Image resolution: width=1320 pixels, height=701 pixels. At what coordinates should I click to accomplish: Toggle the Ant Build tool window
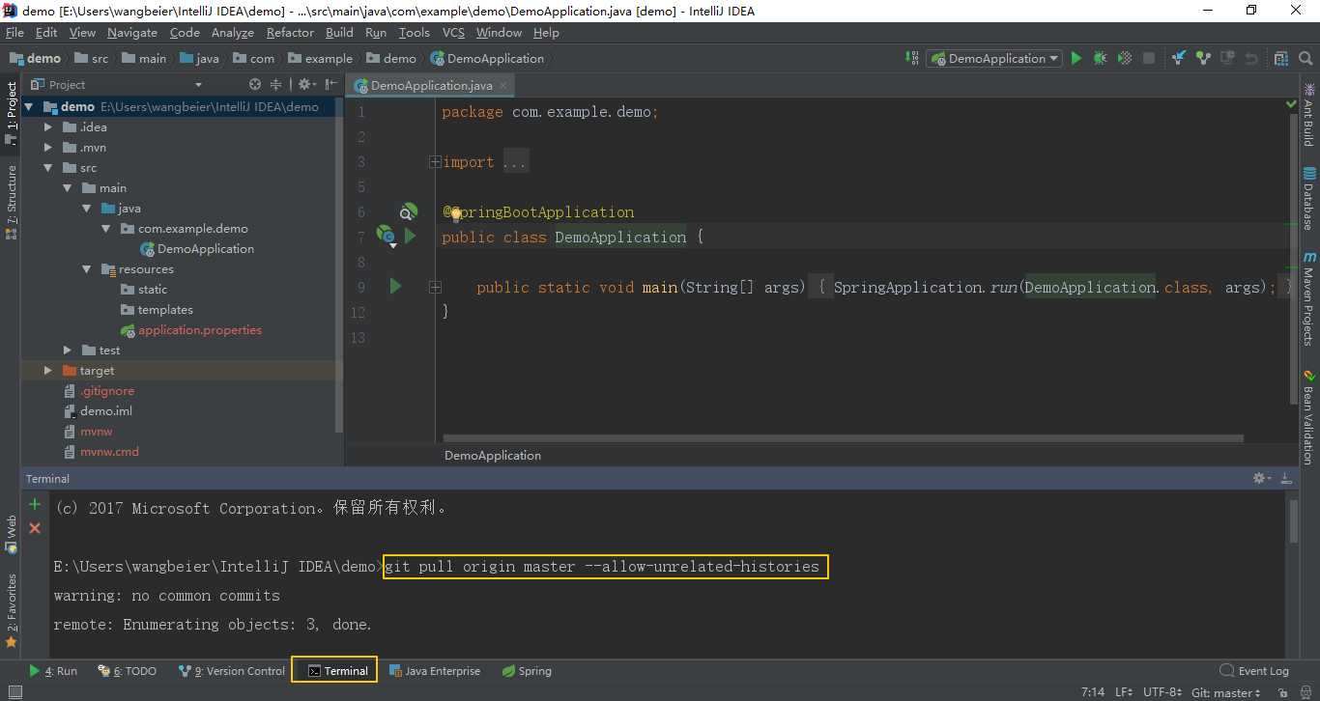pos(1309,115)
